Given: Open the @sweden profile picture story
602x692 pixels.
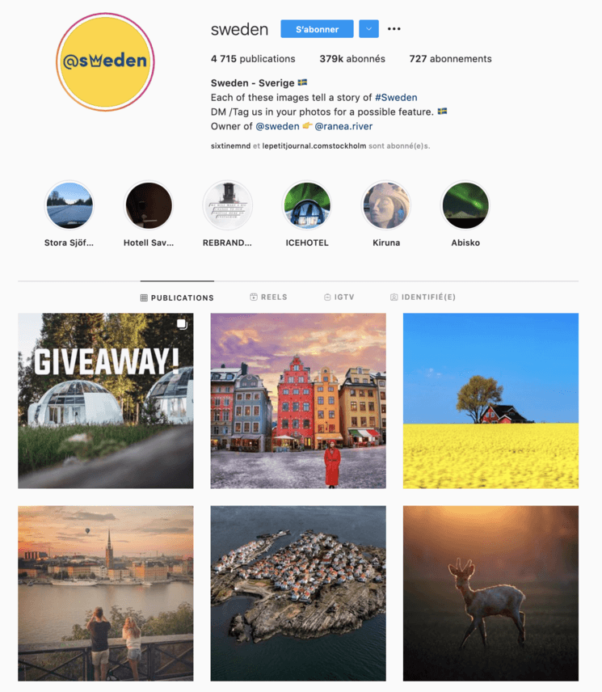Looking at the screenshot, I should [x=105, y=61].
